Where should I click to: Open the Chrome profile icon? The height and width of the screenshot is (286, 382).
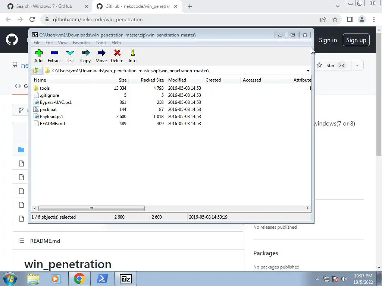[362, 19]
